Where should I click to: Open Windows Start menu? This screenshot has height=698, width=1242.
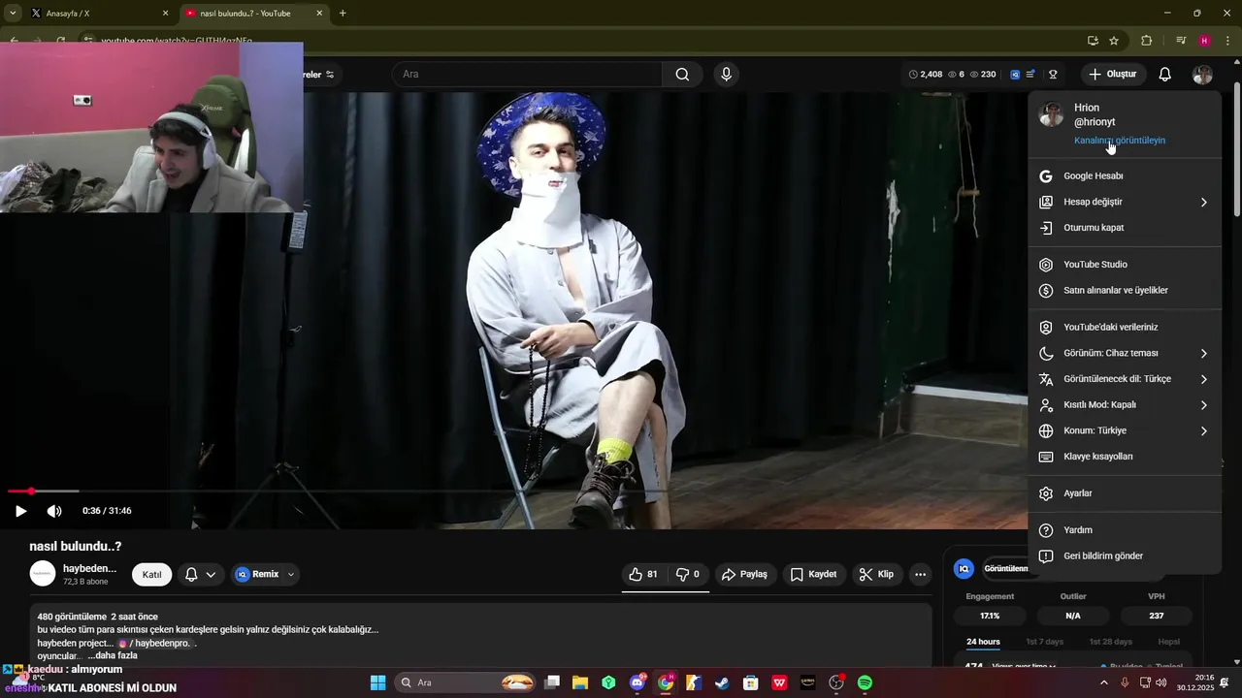[x=377, y=682]
